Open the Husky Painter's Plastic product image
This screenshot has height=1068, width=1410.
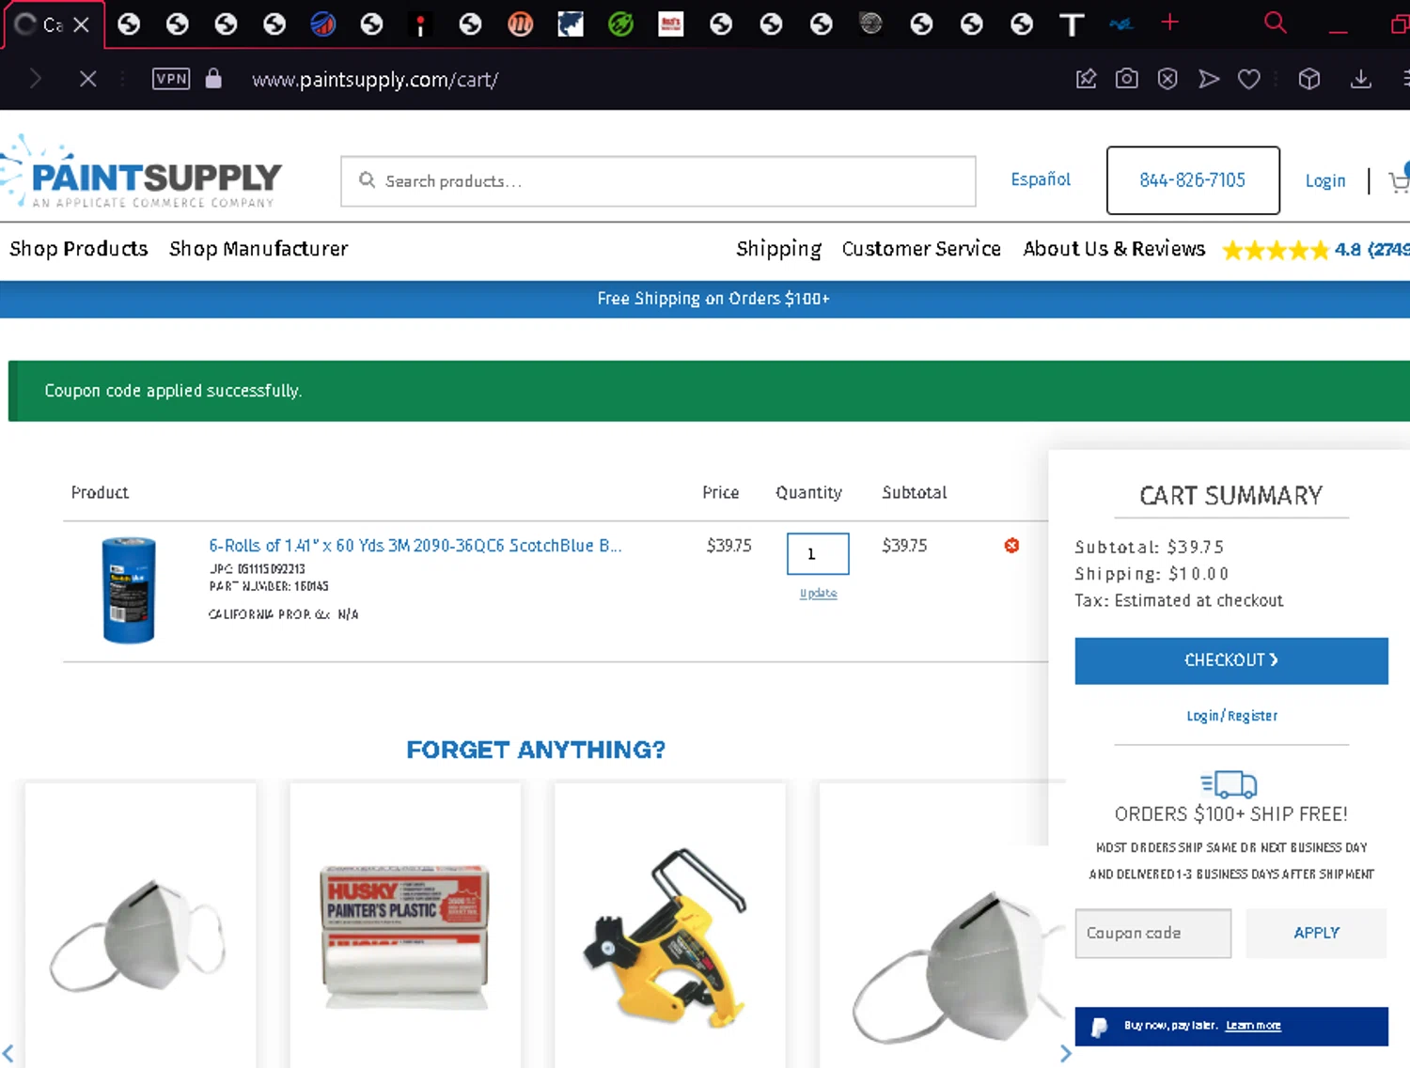click(405, 936)
